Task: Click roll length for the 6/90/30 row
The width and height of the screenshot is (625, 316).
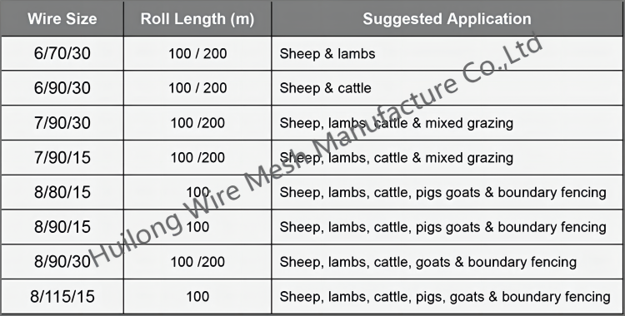Action: coord(197,88)
